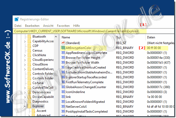Viewport: 176px width, 118px height.
Task: Select the AppReadinessLogonComplete value icon
Action: click(63, 53)
